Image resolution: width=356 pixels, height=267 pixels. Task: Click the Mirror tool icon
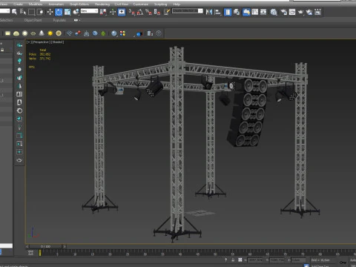pyautogui.click(x=209, y=12)
